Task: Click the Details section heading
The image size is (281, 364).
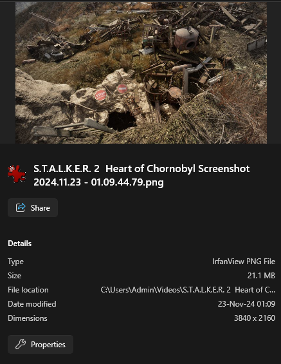Action: click(x=20, y=244)
